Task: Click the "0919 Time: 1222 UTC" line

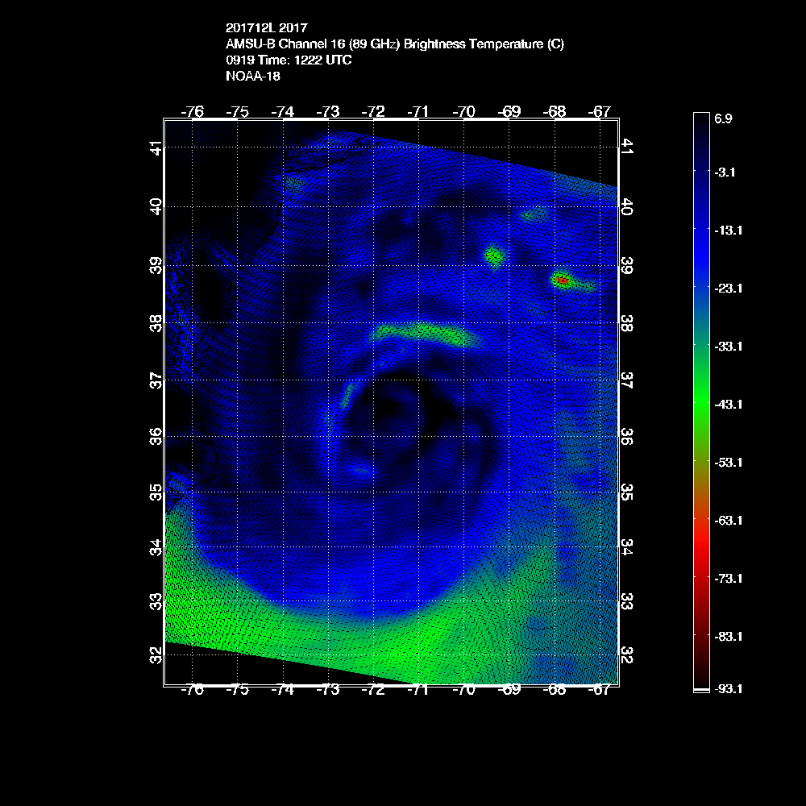Action: [x=289, y=60]
